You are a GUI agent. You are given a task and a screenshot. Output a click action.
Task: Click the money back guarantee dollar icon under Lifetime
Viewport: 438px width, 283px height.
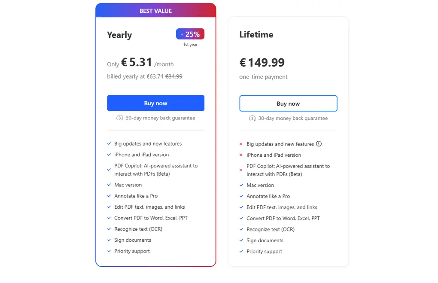[x=252, y=118]
